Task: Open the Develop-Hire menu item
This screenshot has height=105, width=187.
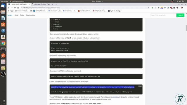Action: point(30,15)
